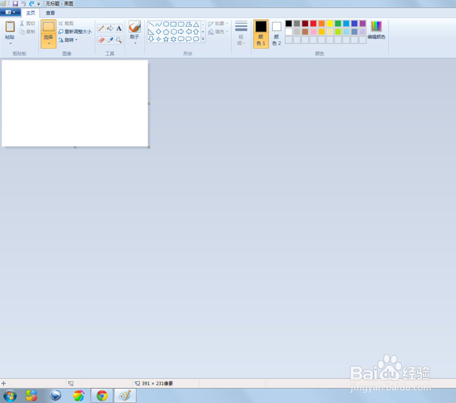Image resolution: width=456 pixels, height=403 pixels.
Task: Pick the Down arrow shape
Action: (x=151, y=39)
